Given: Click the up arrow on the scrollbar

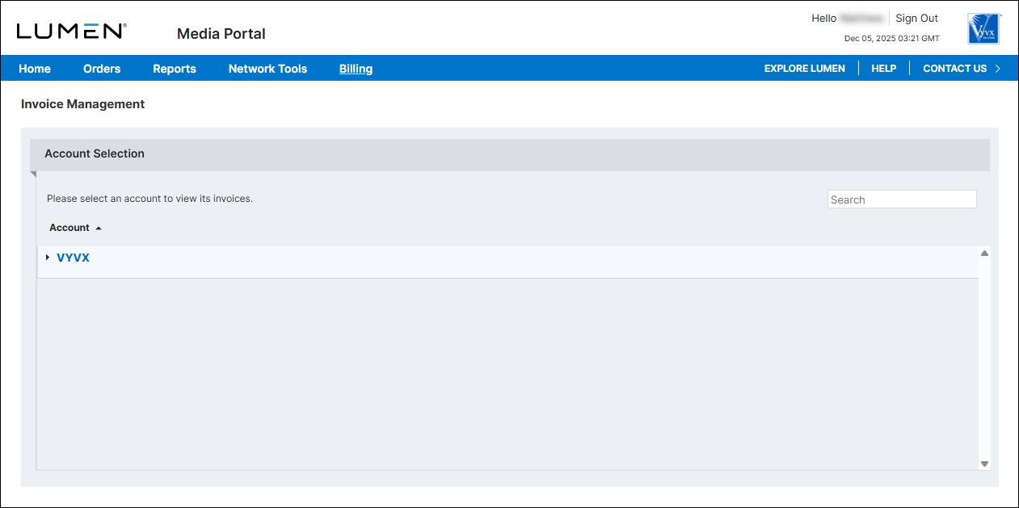Looking at the screenshot, I should (984, 252).
